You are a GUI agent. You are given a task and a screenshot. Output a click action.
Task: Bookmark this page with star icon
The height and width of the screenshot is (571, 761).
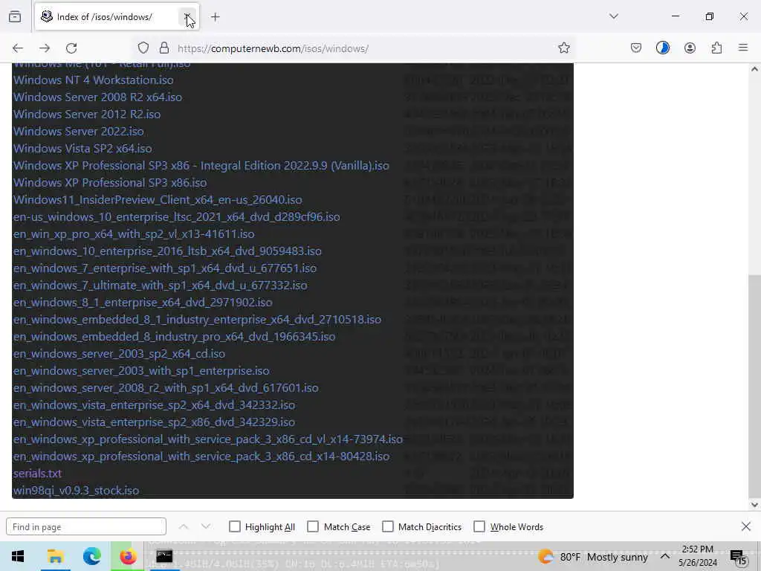pos(563,48)
